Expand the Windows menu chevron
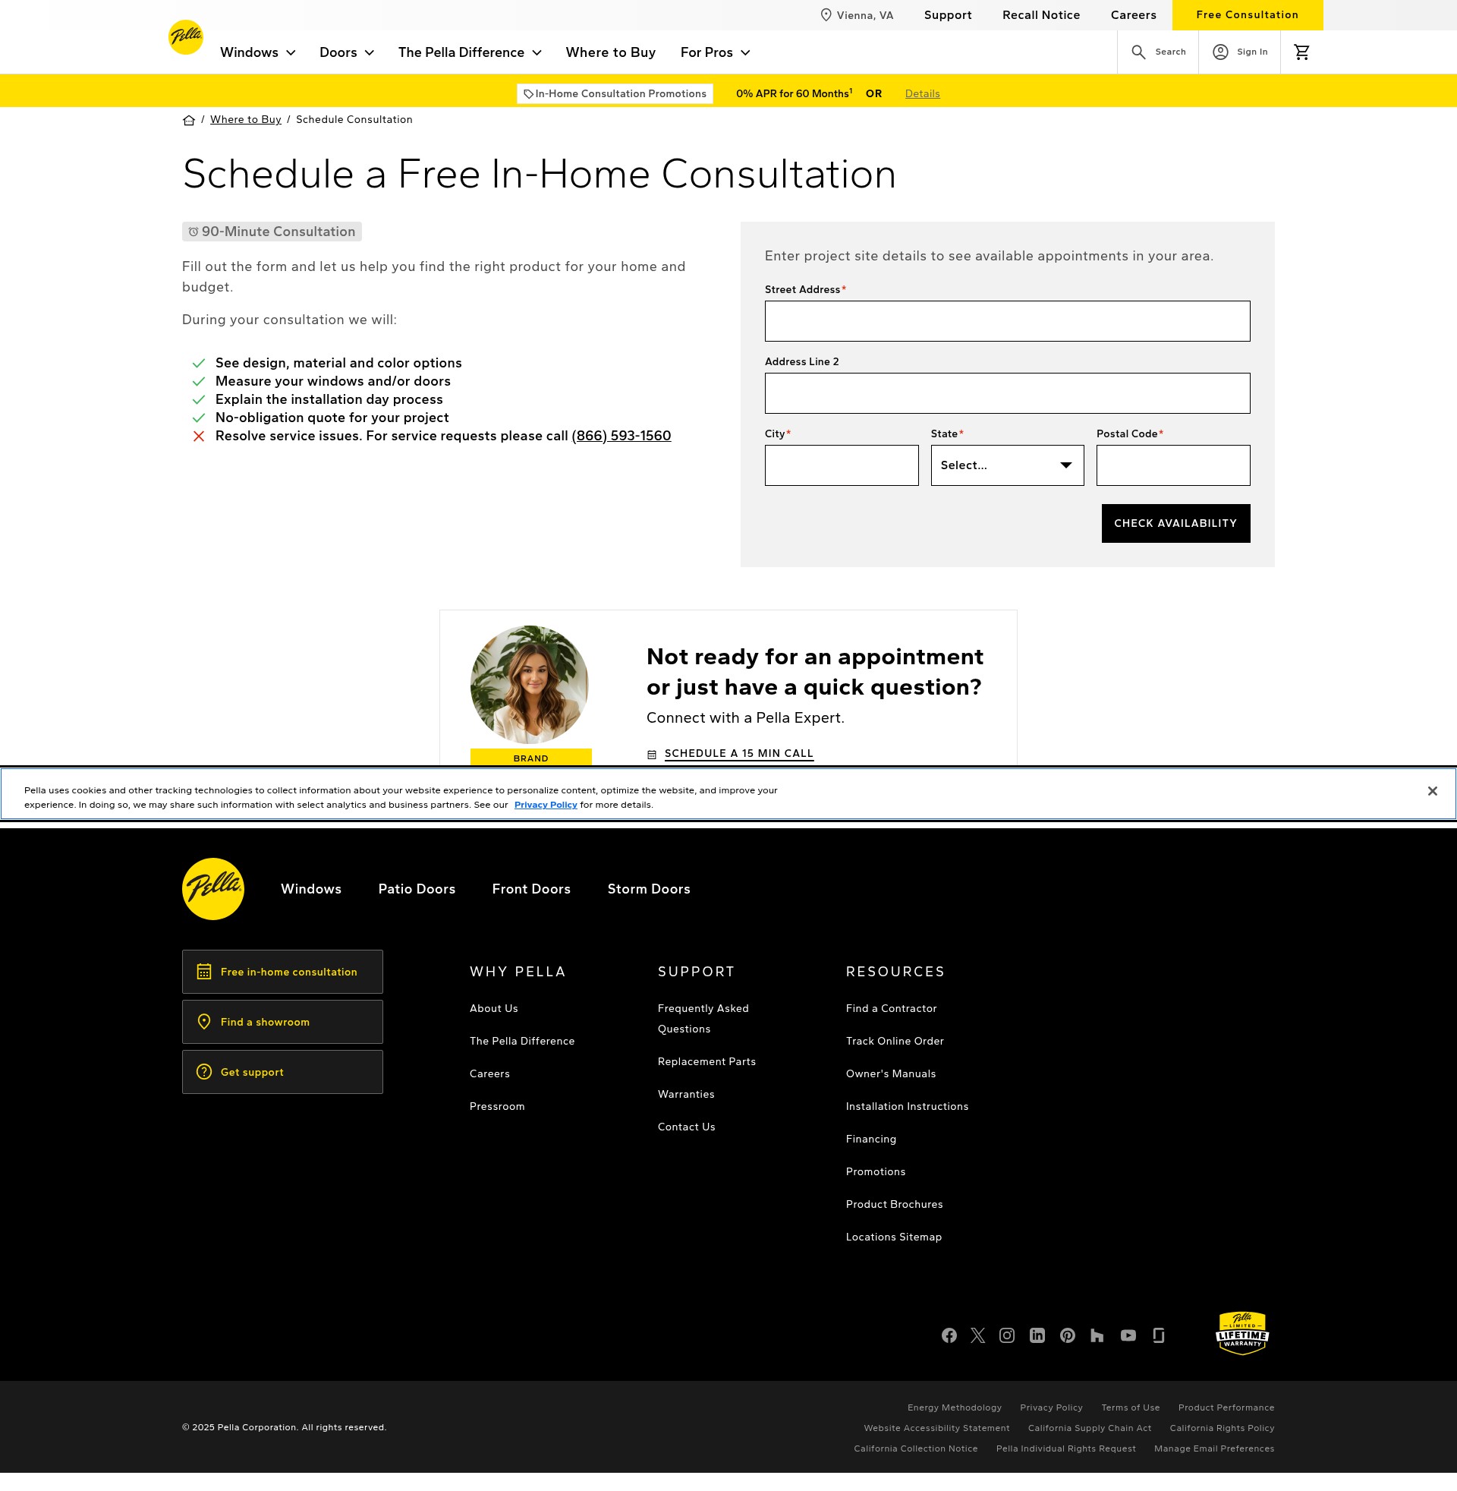Image resolution: width=1457 pixels, height=1491 pixels. (291, 53)
